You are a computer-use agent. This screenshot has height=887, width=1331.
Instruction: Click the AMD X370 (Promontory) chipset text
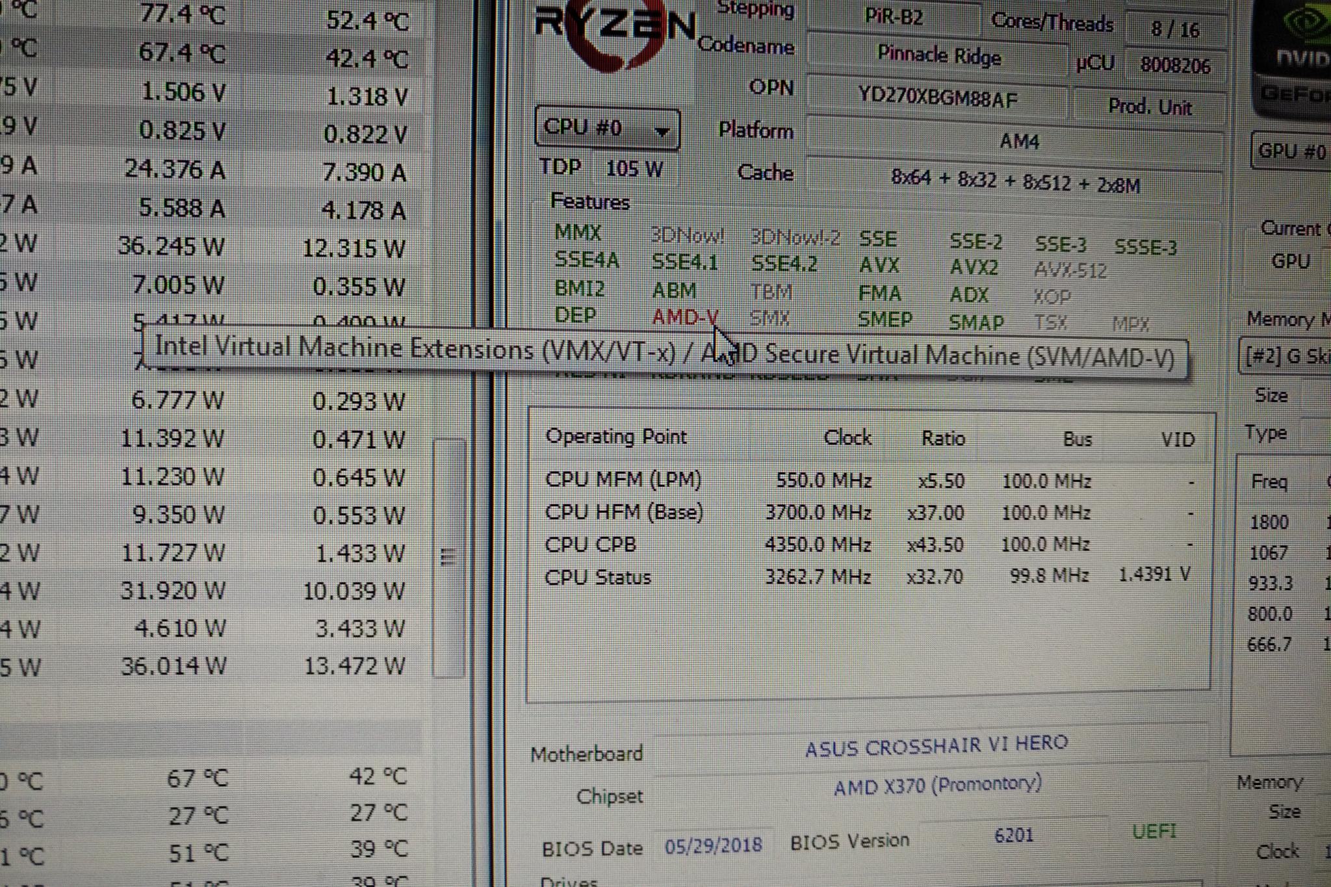coord(937,786)
